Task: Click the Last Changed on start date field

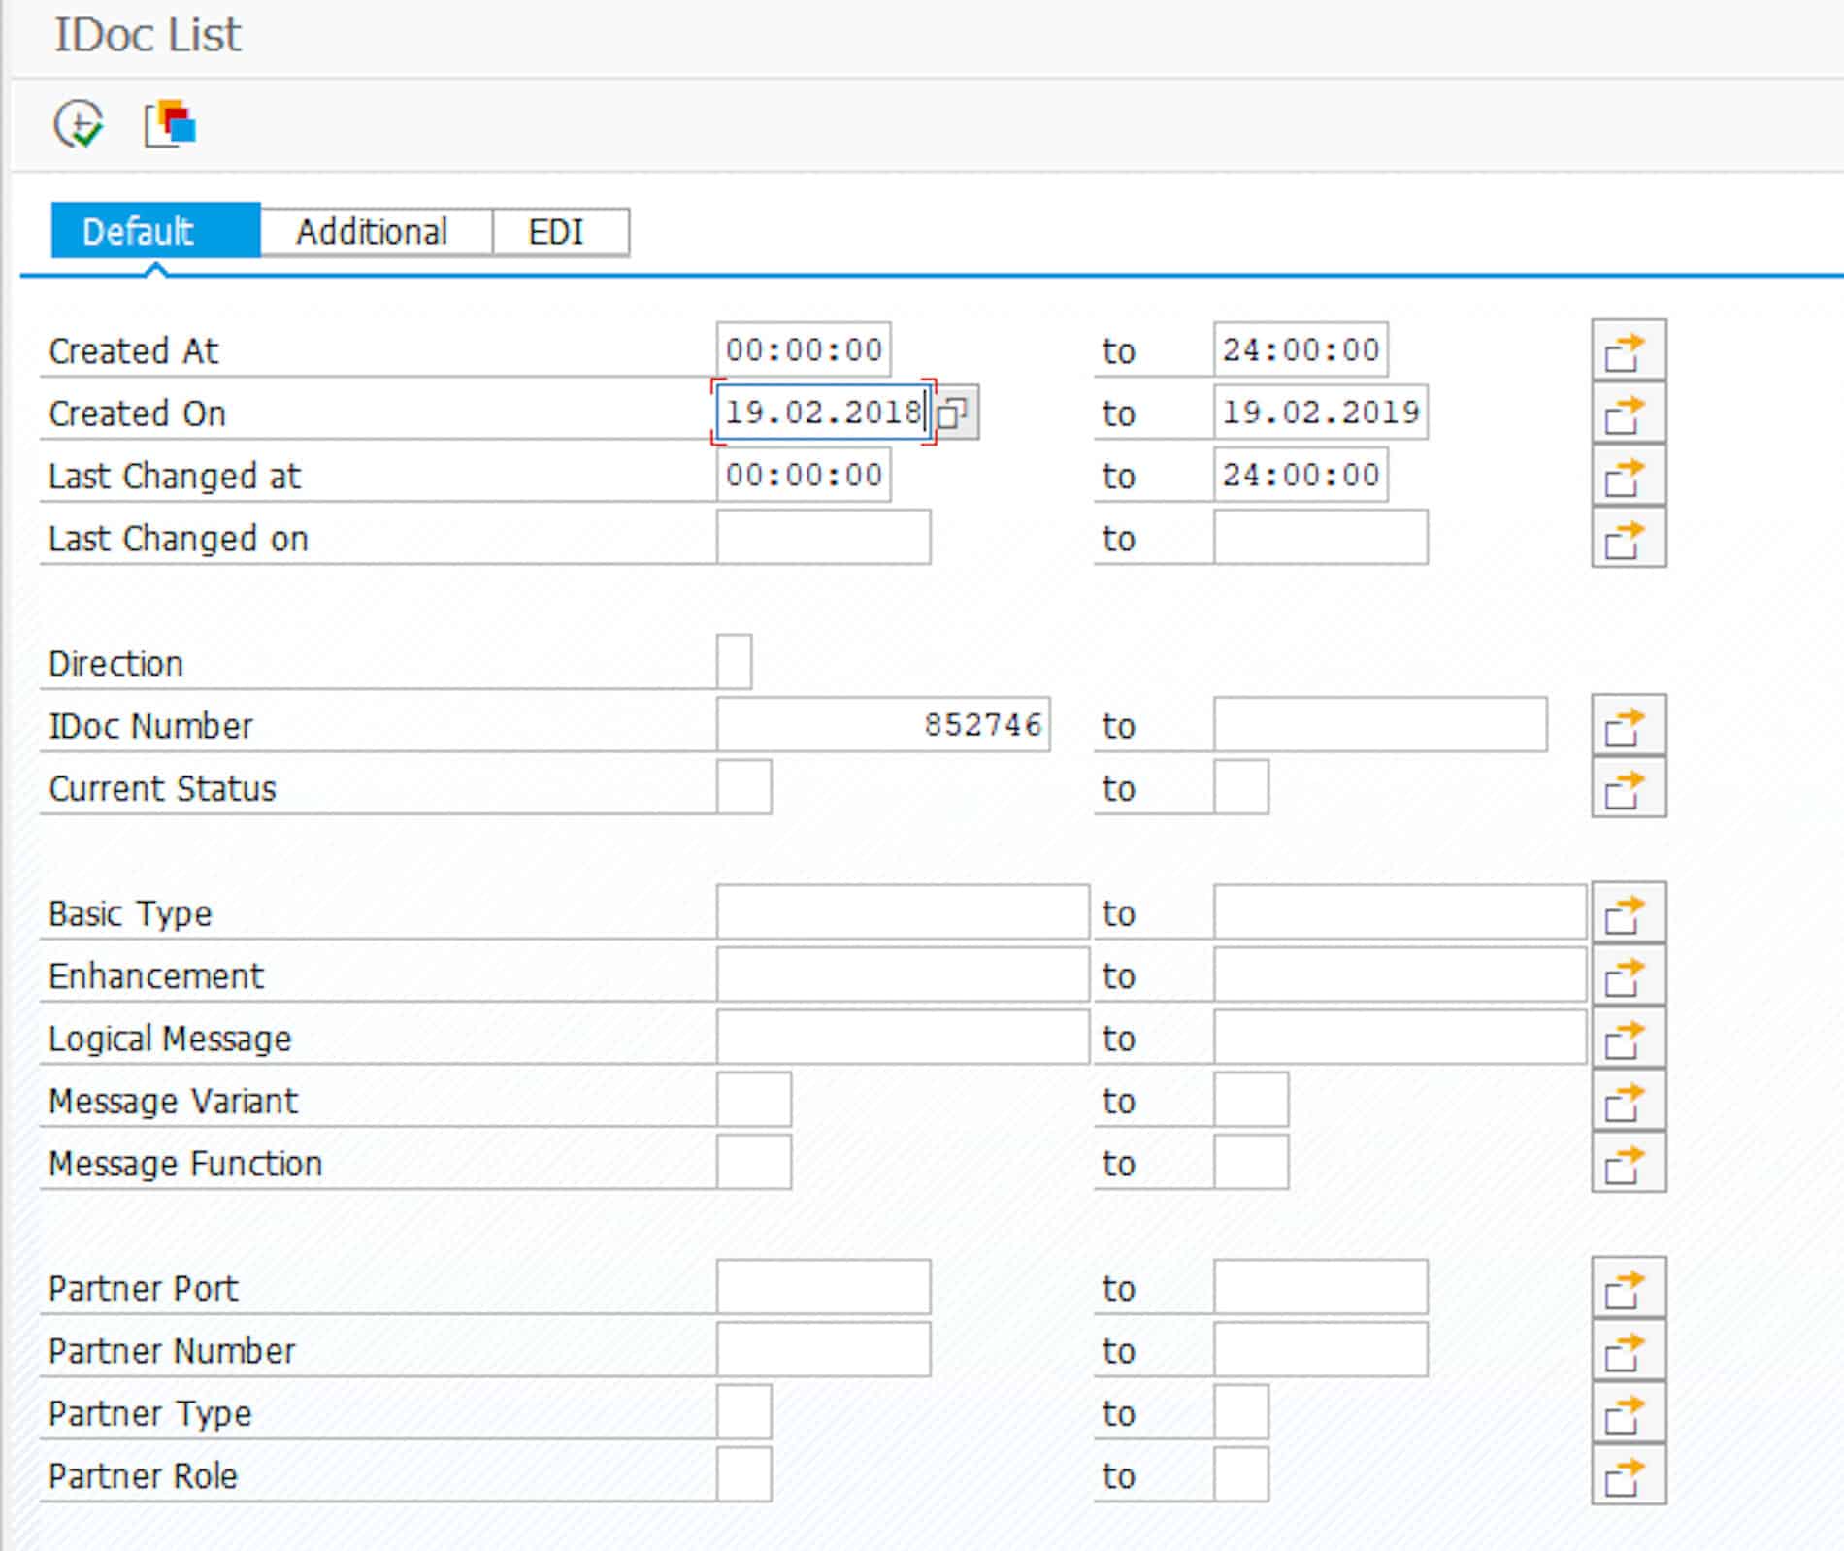Action: click(823, 538)
